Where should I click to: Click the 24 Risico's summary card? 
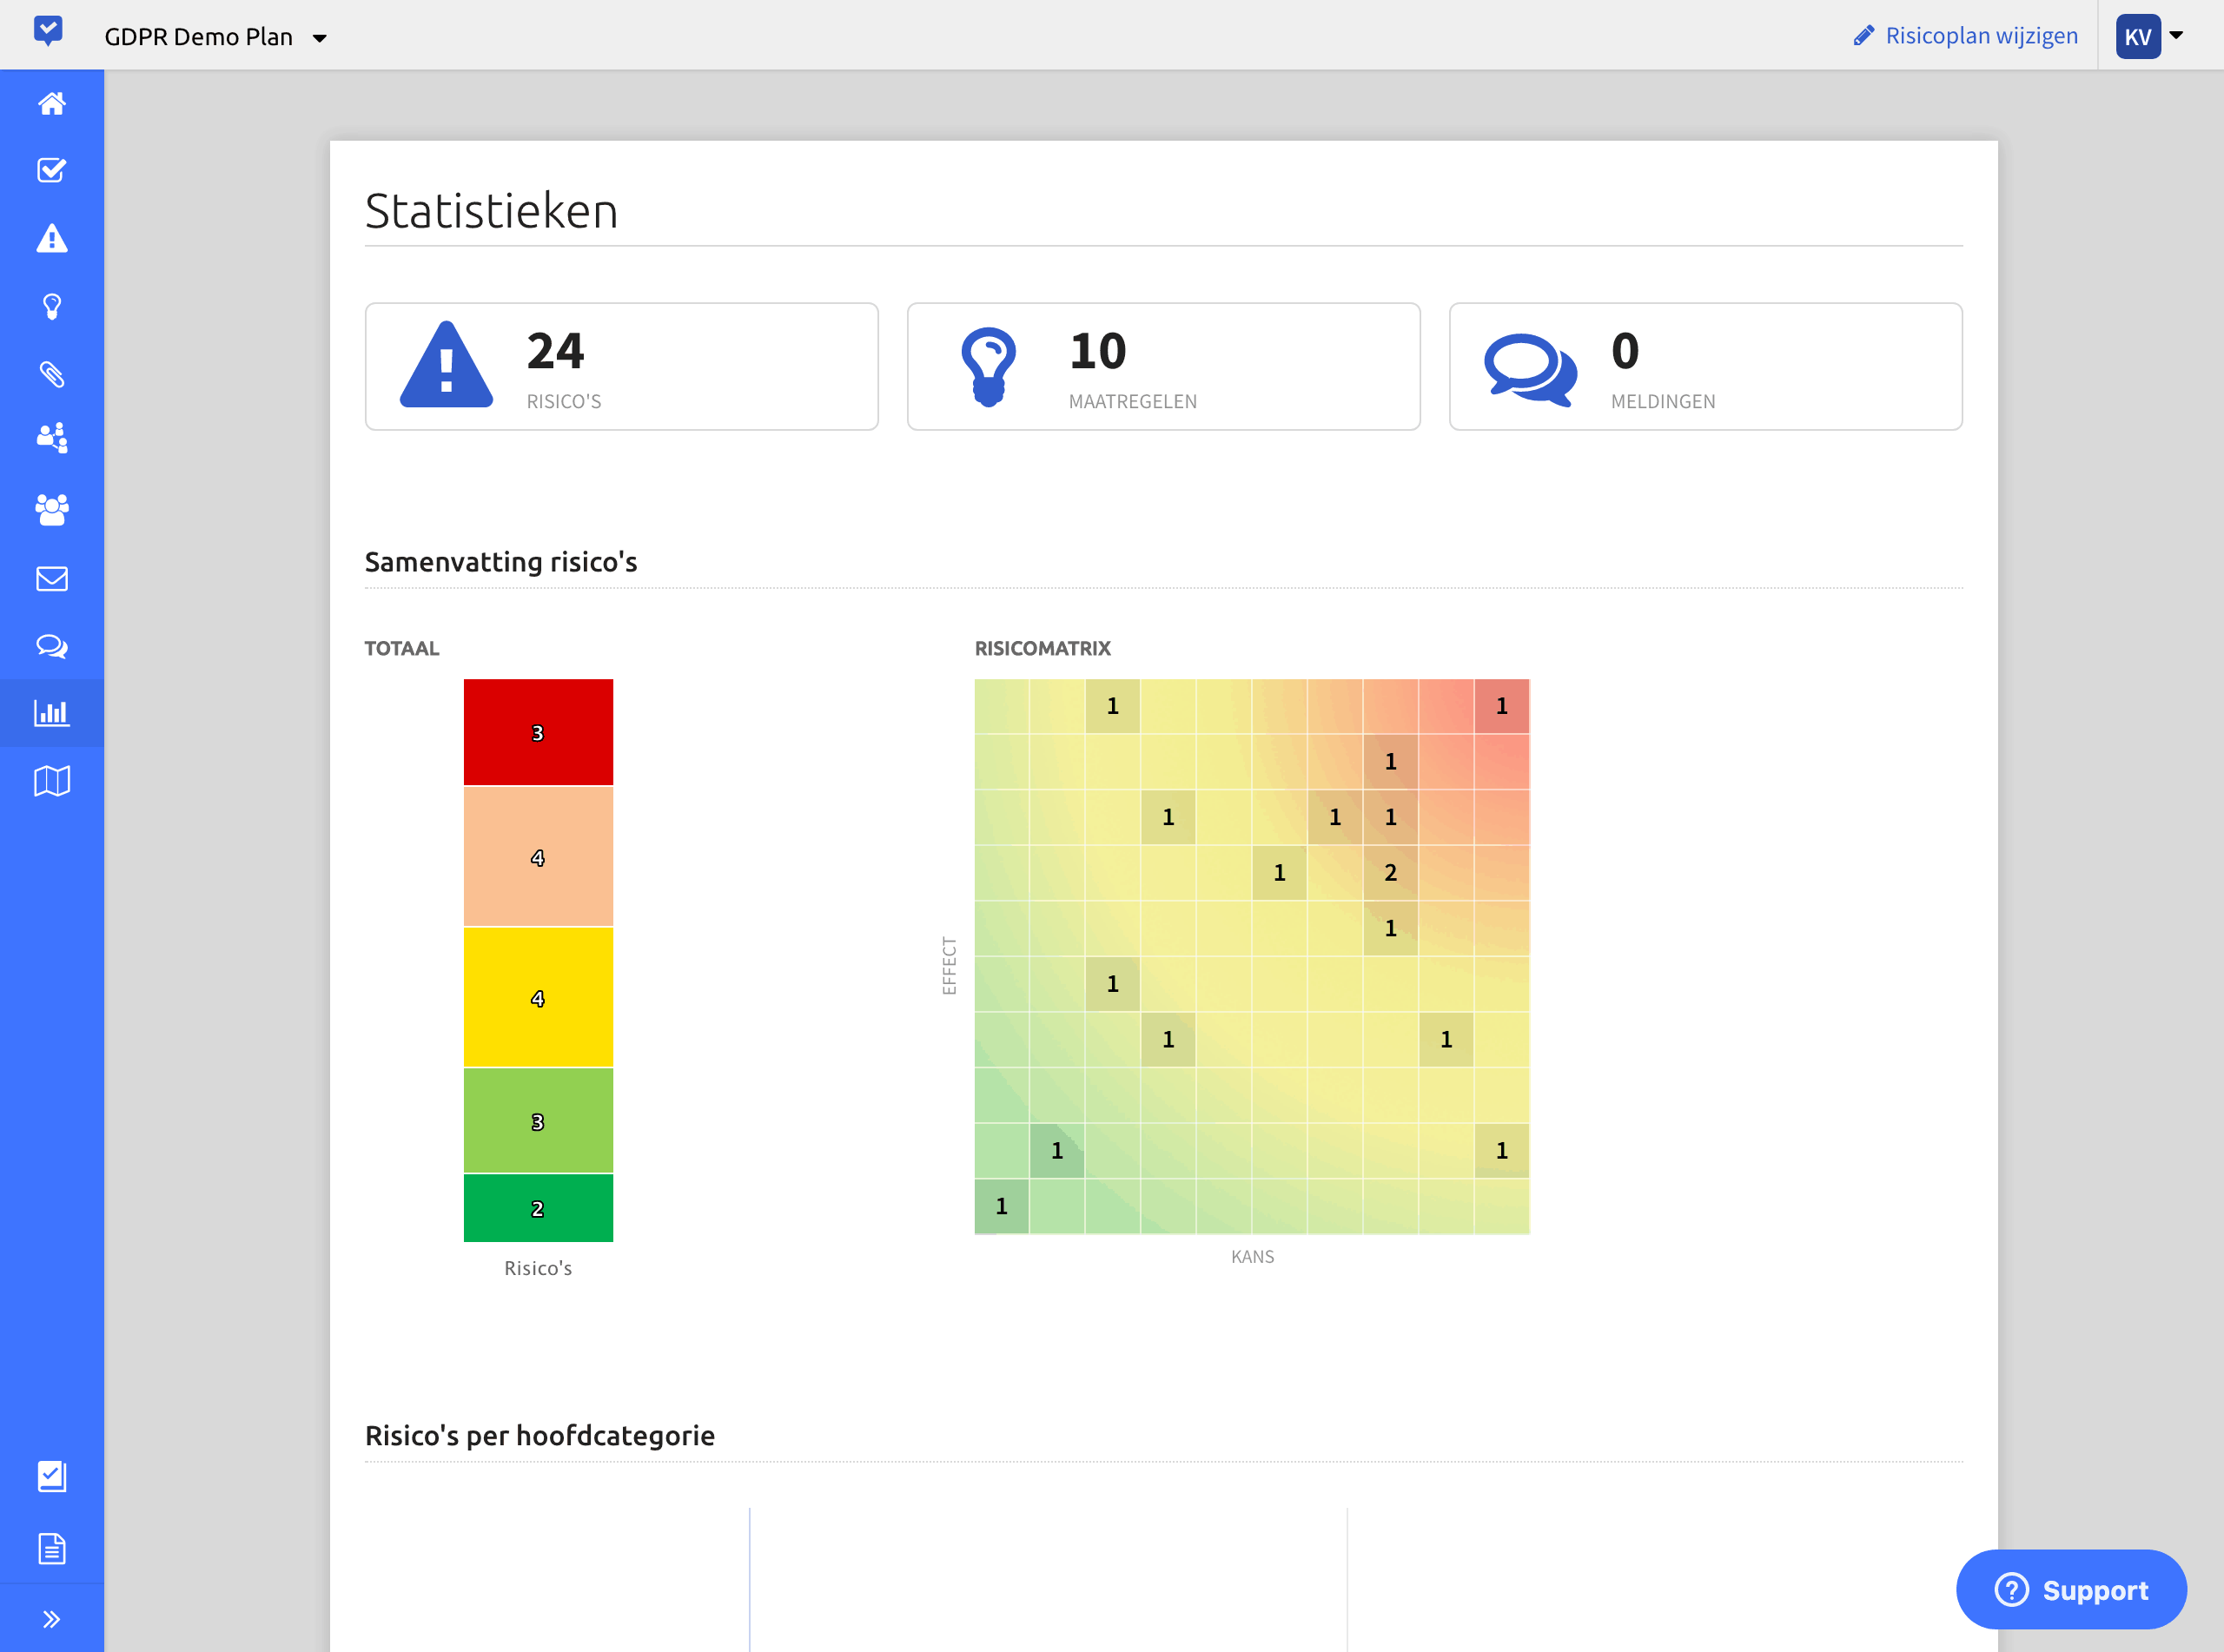[621, 367]
